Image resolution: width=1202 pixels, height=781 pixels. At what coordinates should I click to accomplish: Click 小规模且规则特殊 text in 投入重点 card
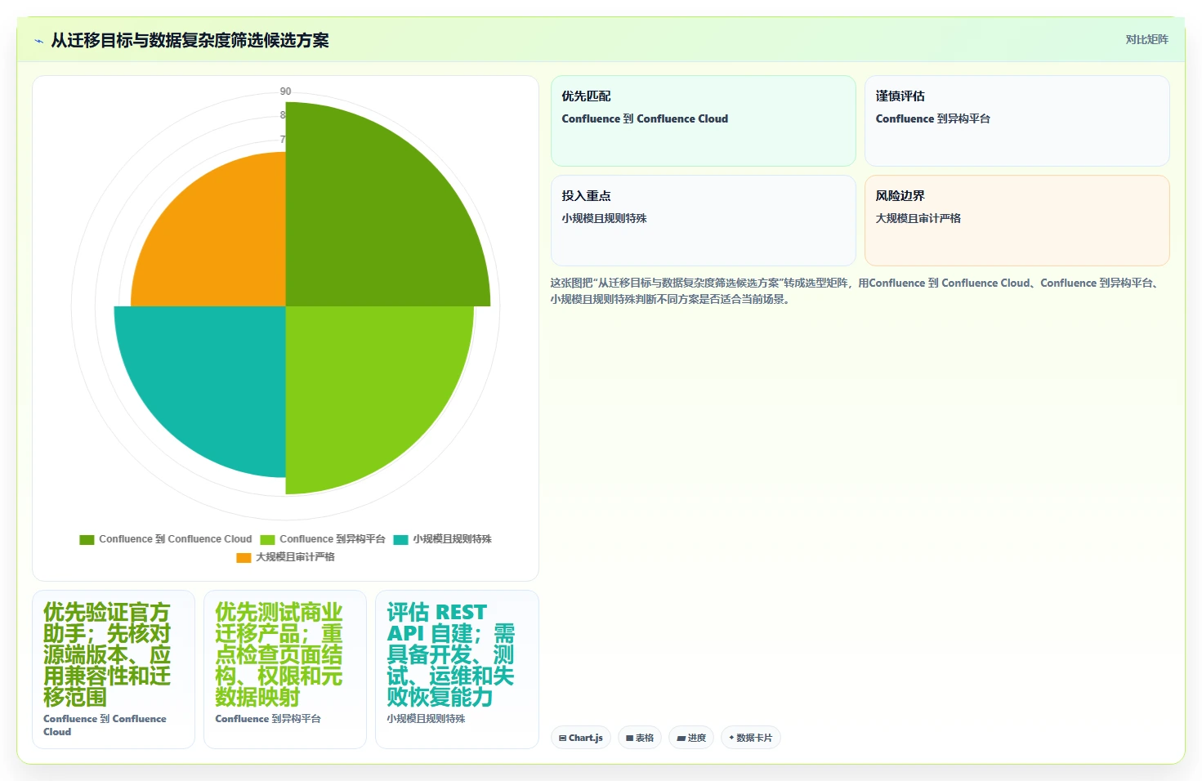604,218
